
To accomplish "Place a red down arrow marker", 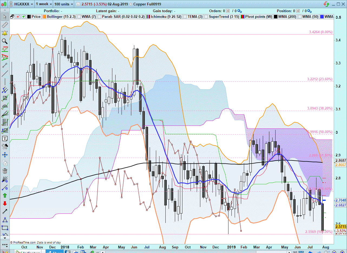I will [x=5, y=203].
